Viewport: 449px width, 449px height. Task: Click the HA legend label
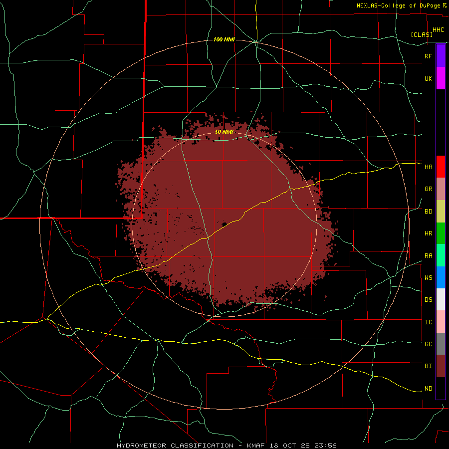point(428,167)
